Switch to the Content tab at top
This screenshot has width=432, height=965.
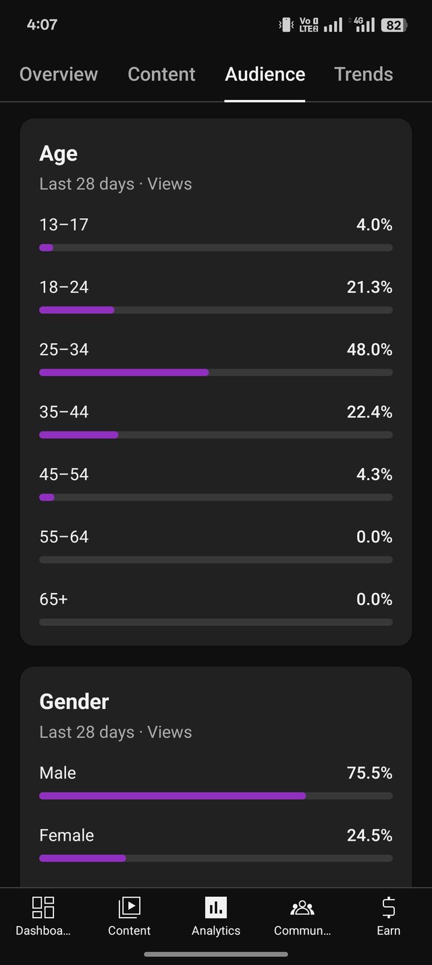tap(161, 74)
